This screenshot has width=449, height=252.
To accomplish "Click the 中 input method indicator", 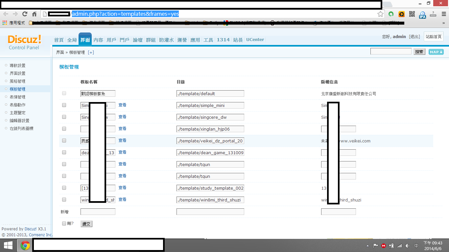I will point(416,246).
